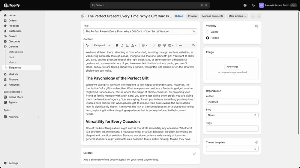Image resolution: width=300 pixels, height=168 pixels.
Task: Click the Psychology of the Perfect Gift heading
Action: [x=117, y=78]
